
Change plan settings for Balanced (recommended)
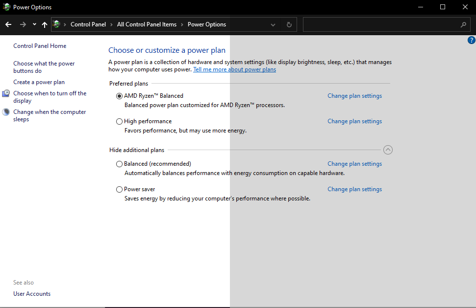pos(354,164)
